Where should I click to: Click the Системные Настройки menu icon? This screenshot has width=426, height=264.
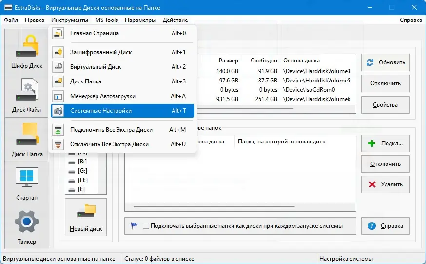click(58, 111)
